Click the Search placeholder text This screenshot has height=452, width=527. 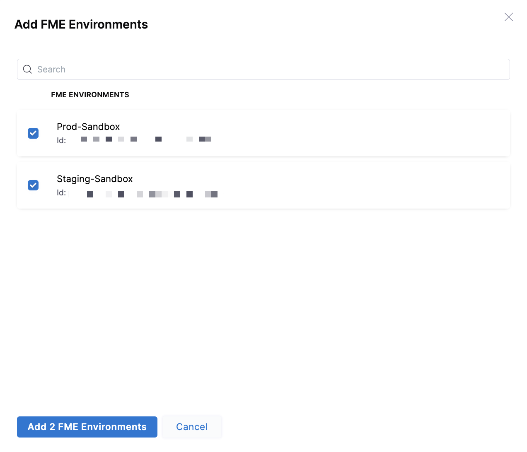coord(51,70)
